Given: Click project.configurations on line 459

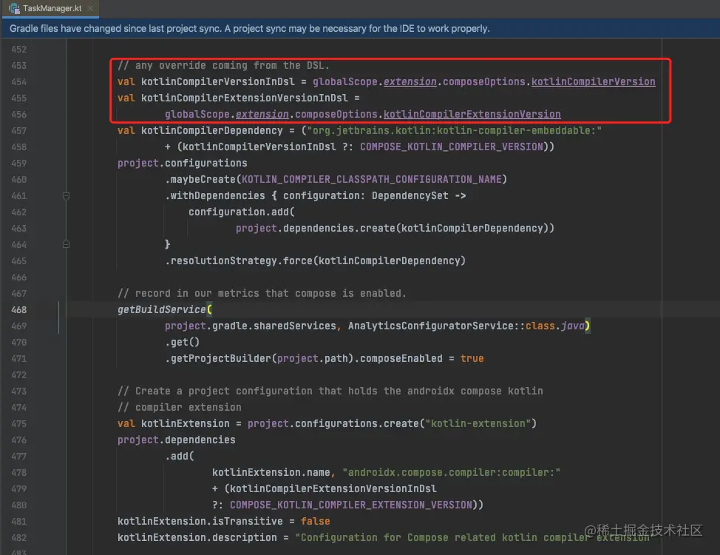Looking at the screenshot, I should click(183, 164).
